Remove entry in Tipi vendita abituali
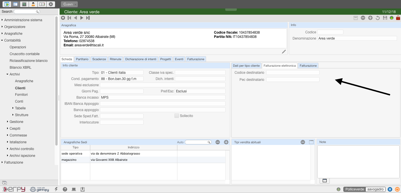This screenshot has width=401, height=193. [303, 142]
